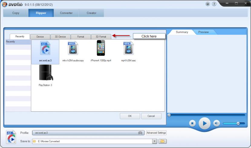251x148 pixels.
Task: Click the mkv.h264.audiocopy label text
Action: click(73, 61)
